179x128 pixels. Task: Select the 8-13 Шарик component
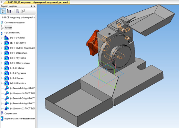coord(17,68)
